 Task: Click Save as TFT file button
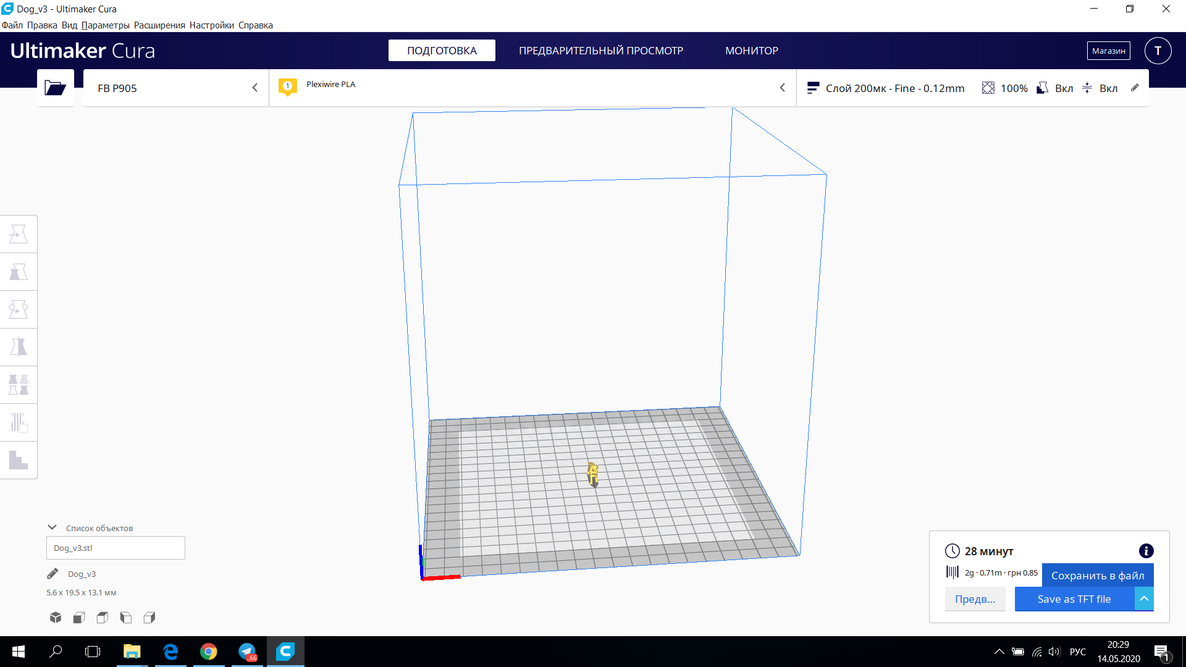coord(1074,598)
